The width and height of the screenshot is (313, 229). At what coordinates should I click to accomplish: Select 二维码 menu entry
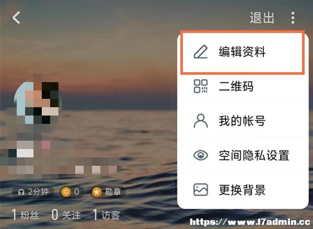click(x=242, y=86)
